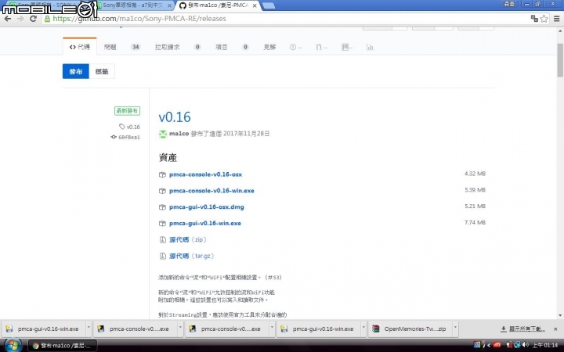The width and height of the screenshot is (564, 352).
Task: Click the system tray clock 上午 01:14
Action: point(545,346)
